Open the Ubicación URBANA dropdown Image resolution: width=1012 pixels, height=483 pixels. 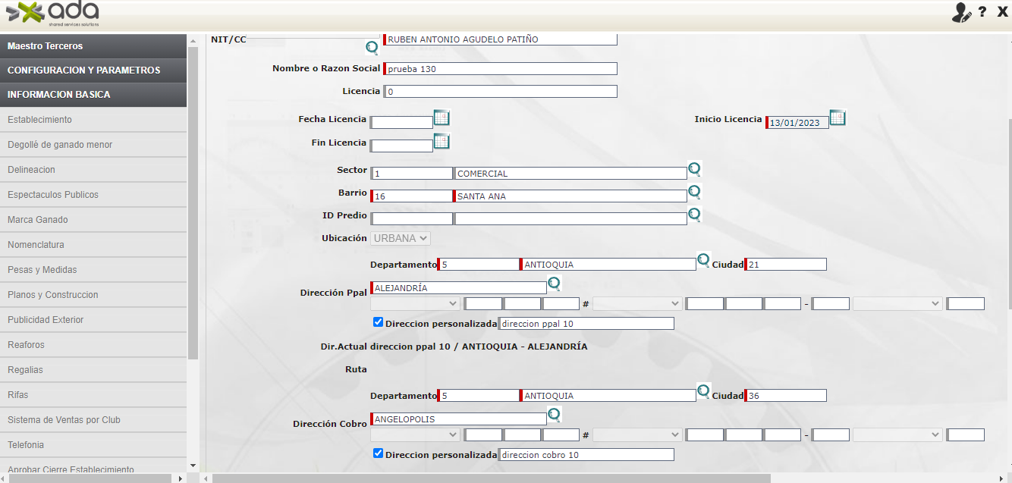pos(401,238)
